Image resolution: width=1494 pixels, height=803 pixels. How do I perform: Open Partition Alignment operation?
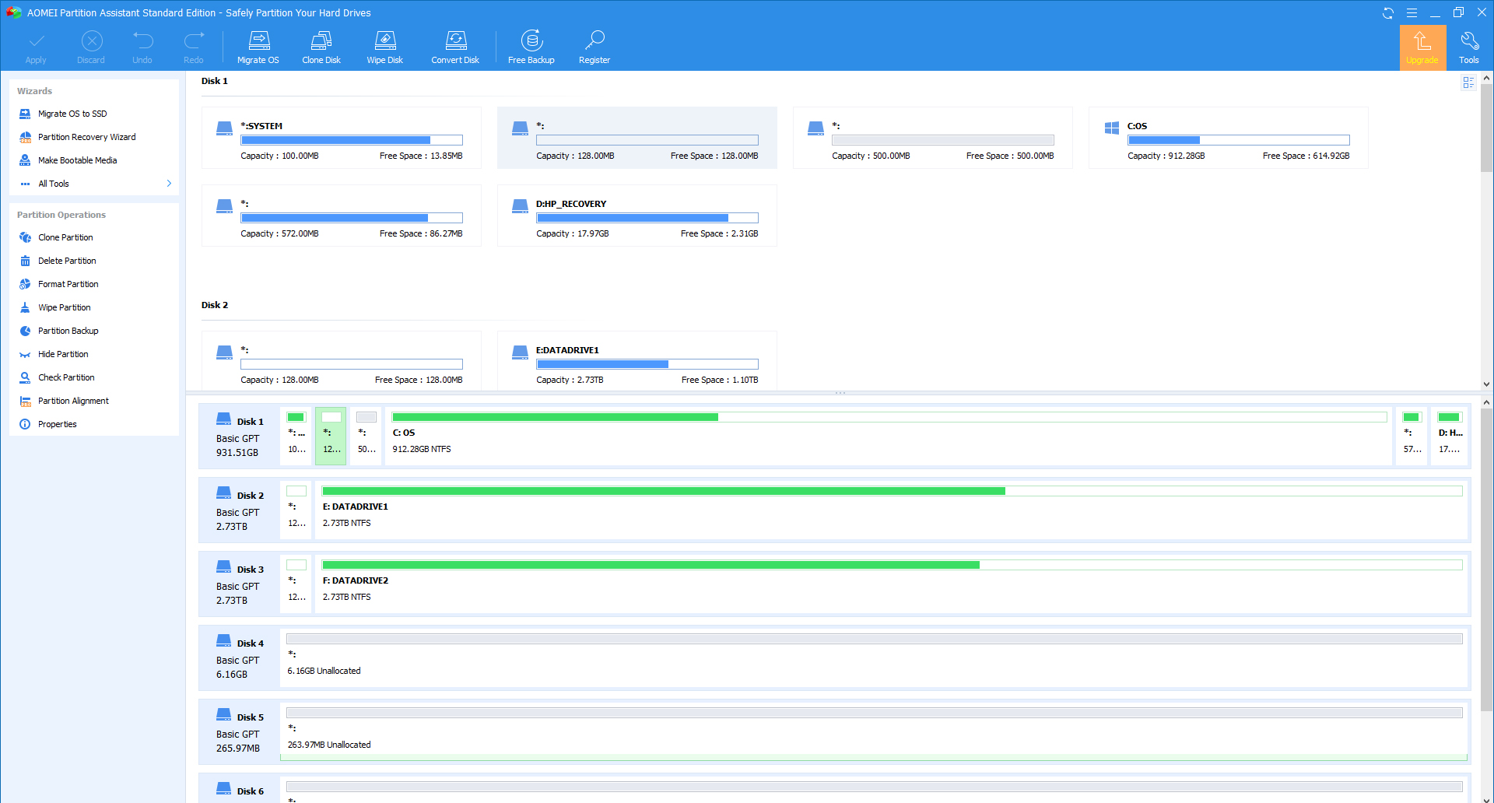93,401
